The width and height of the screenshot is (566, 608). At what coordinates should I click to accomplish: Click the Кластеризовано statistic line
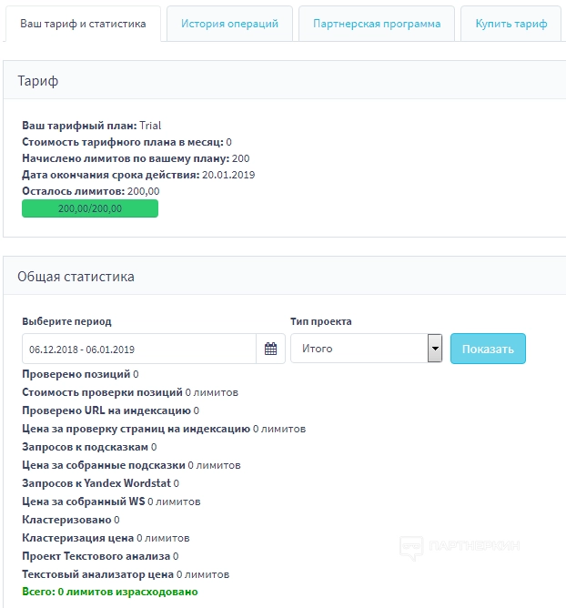tap(71, 520)
